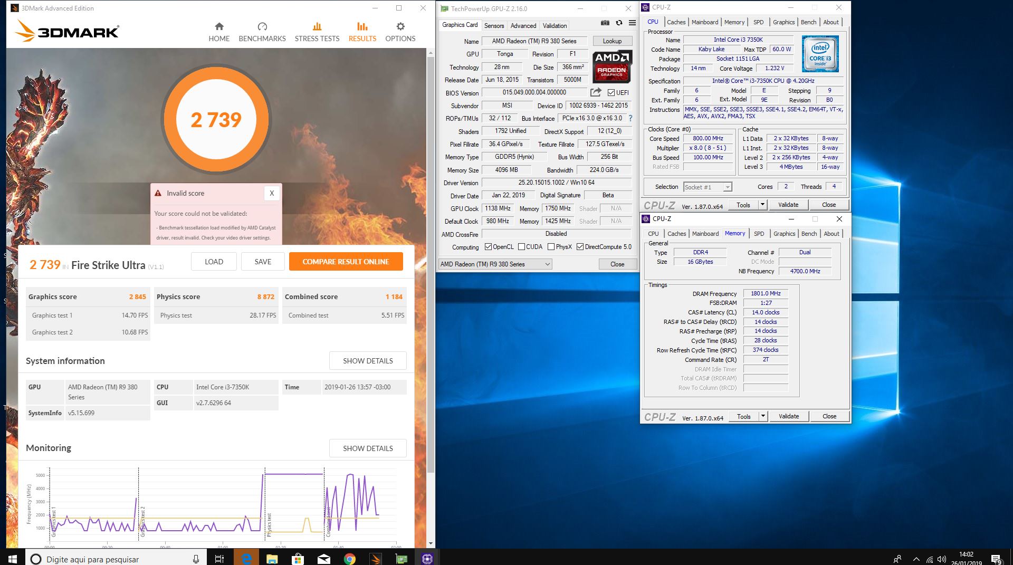This screenshot has height=565, width=1013.
Task: Click the Intel Core i3 logo in CPU-Z
Action: [820, 54]
